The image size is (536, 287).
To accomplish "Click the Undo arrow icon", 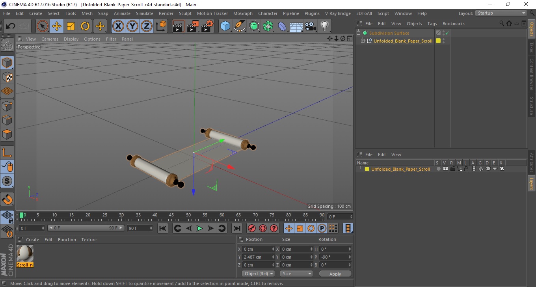I will pos(10,26).
